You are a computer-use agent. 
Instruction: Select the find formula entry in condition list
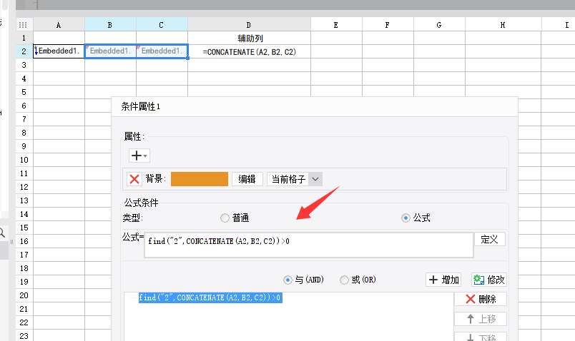(x=210, y=297)
